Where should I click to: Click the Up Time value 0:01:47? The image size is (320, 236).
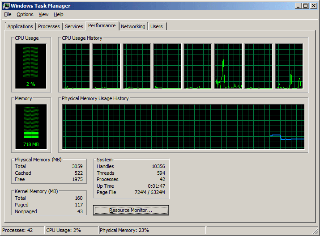[x=157, y=186]
